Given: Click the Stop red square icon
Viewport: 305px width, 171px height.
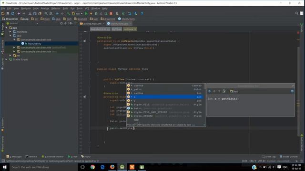Looking at the screenshot, I should 111,14.
